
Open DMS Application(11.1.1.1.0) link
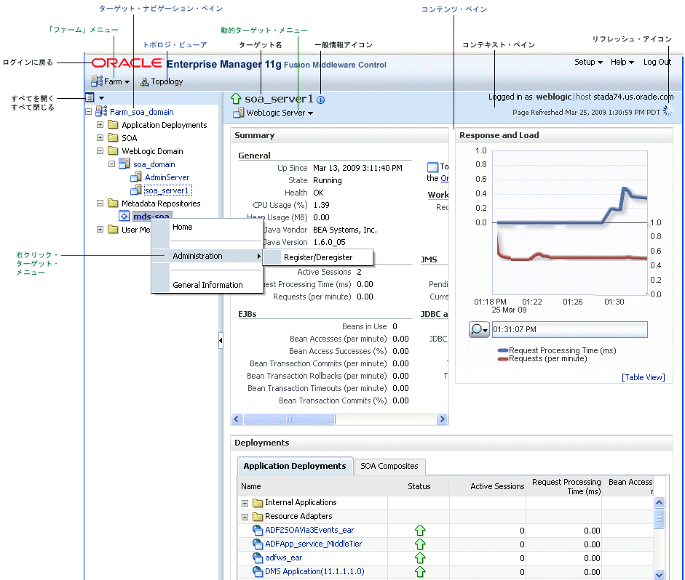coord(314,571)
